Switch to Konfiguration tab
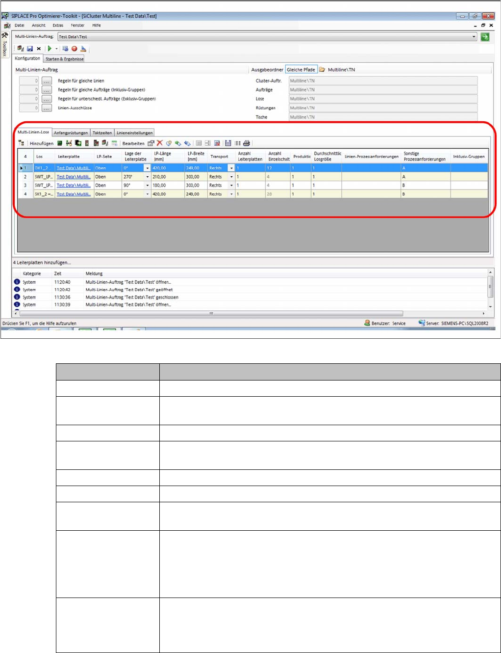 27,58
